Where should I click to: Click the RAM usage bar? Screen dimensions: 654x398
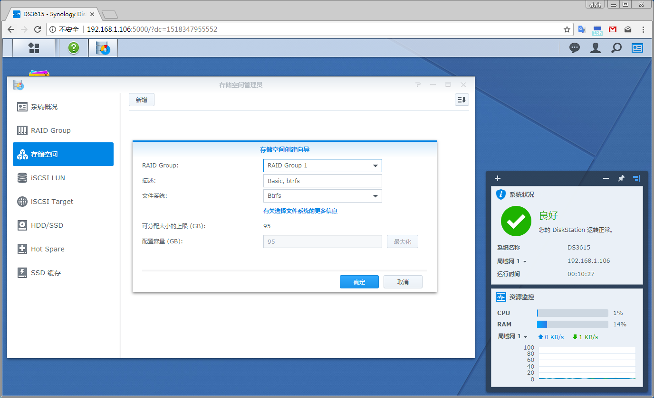point(573,324)
